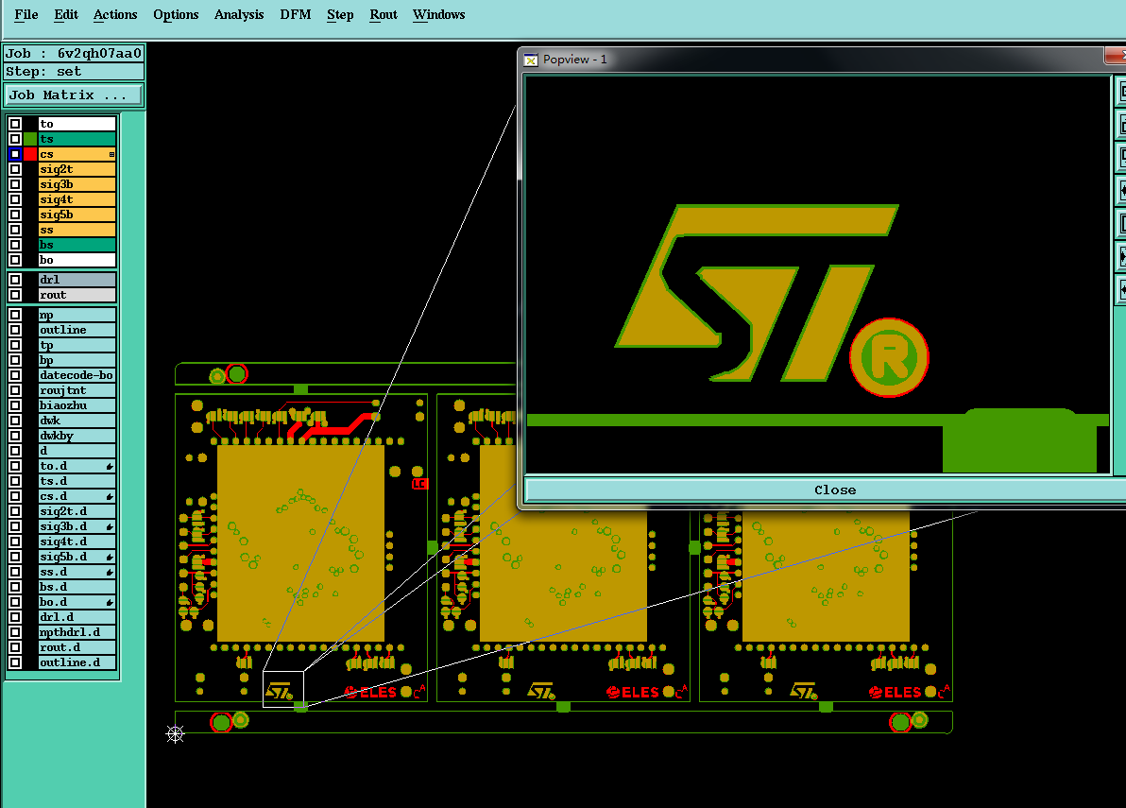This screenshot has width=1126, height=808.
Task: Click the green ts layer color swatch
Action: tap(30, 139)
